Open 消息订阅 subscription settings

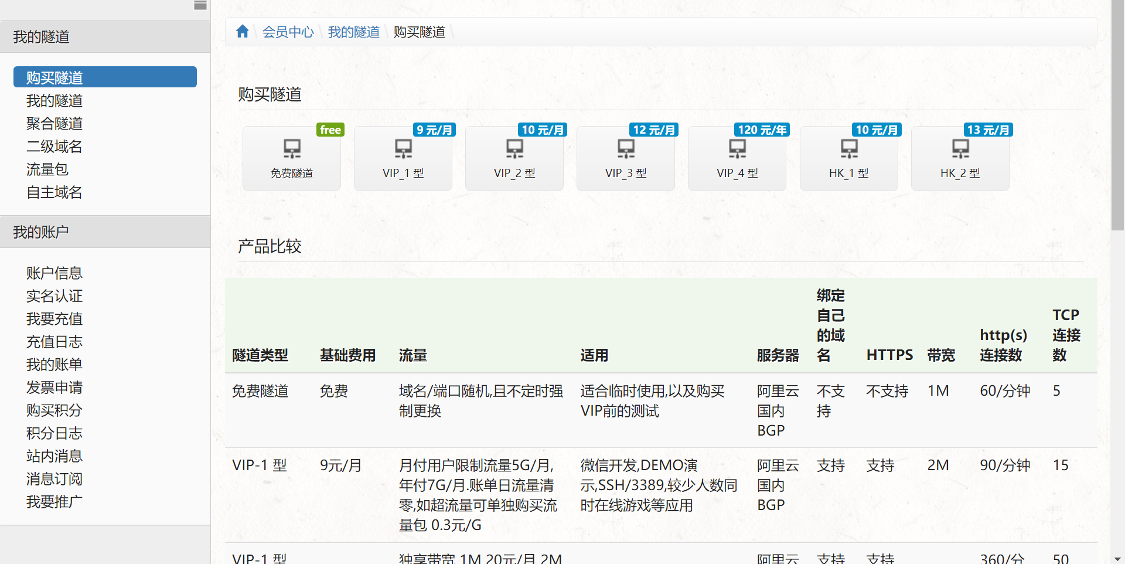point(54,479)
